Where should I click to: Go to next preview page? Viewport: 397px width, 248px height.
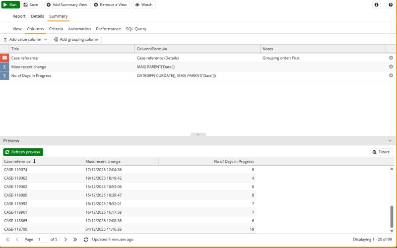coord(66,240)
